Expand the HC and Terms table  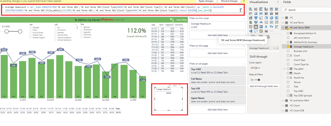[x=283, y=22]
